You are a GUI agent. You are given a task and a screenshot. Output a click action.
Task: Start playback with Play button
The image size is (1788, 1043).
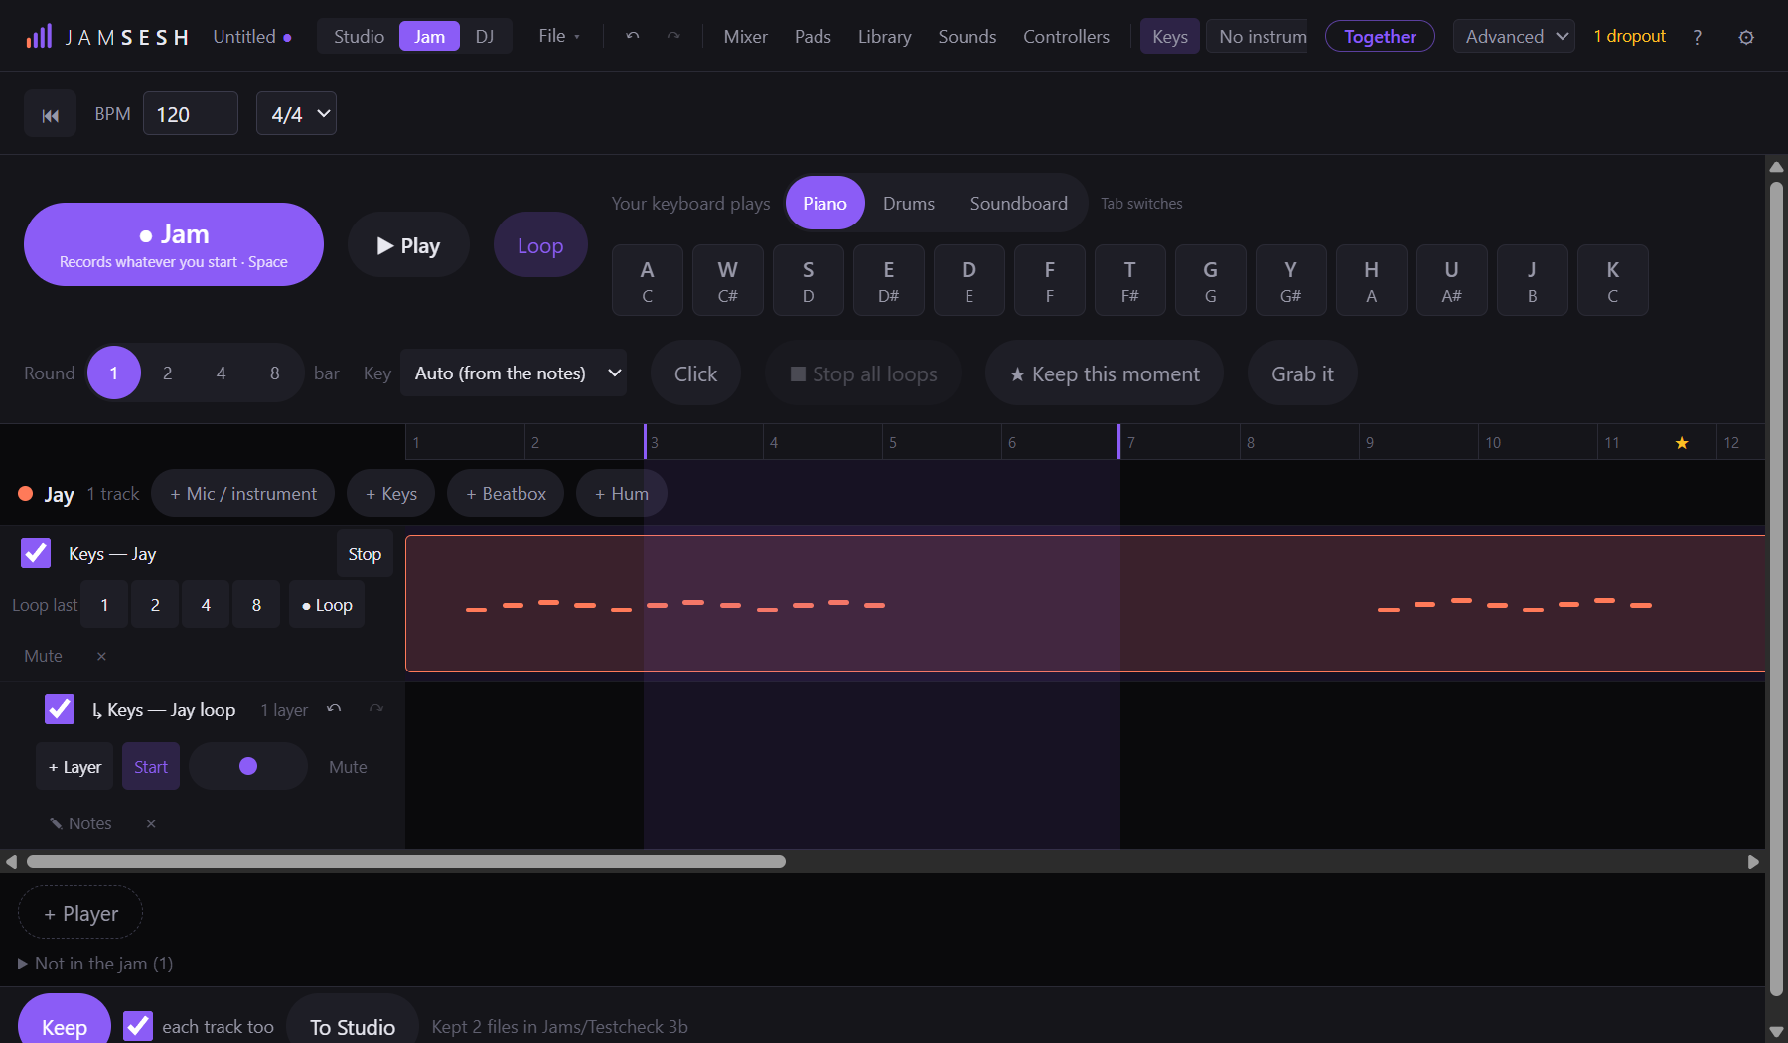408,245
